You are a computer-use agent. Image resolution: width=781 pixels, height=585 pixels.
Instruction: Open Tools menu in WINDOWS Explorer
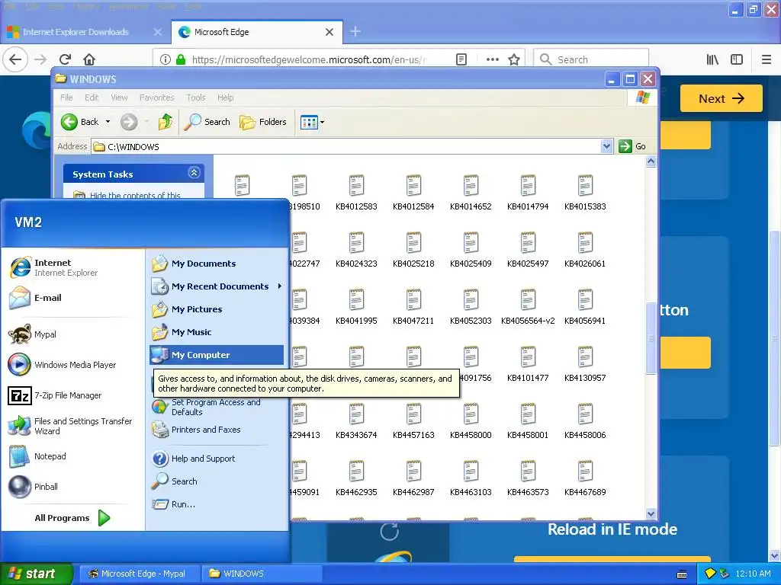click(196, 97)
